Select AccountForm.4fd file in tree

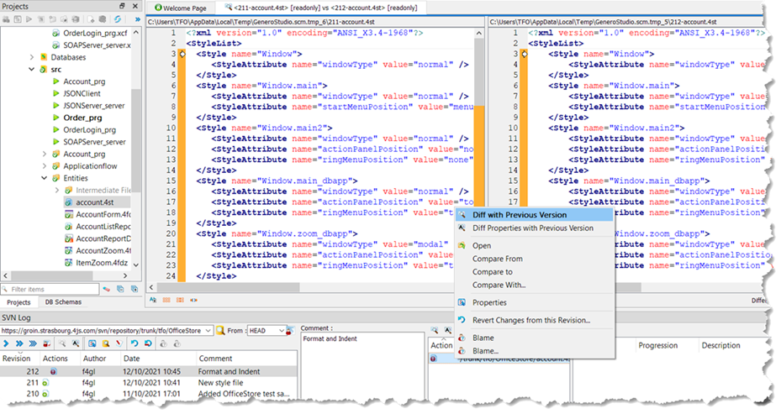pos(103,214)
